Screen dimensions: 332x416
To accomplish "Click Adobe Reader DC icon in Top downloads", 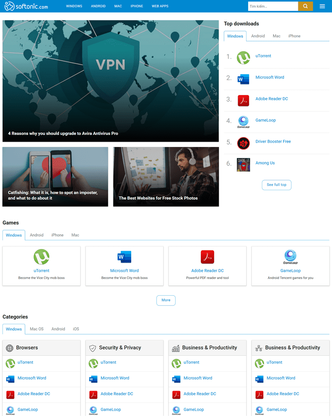I will [243, 100].
